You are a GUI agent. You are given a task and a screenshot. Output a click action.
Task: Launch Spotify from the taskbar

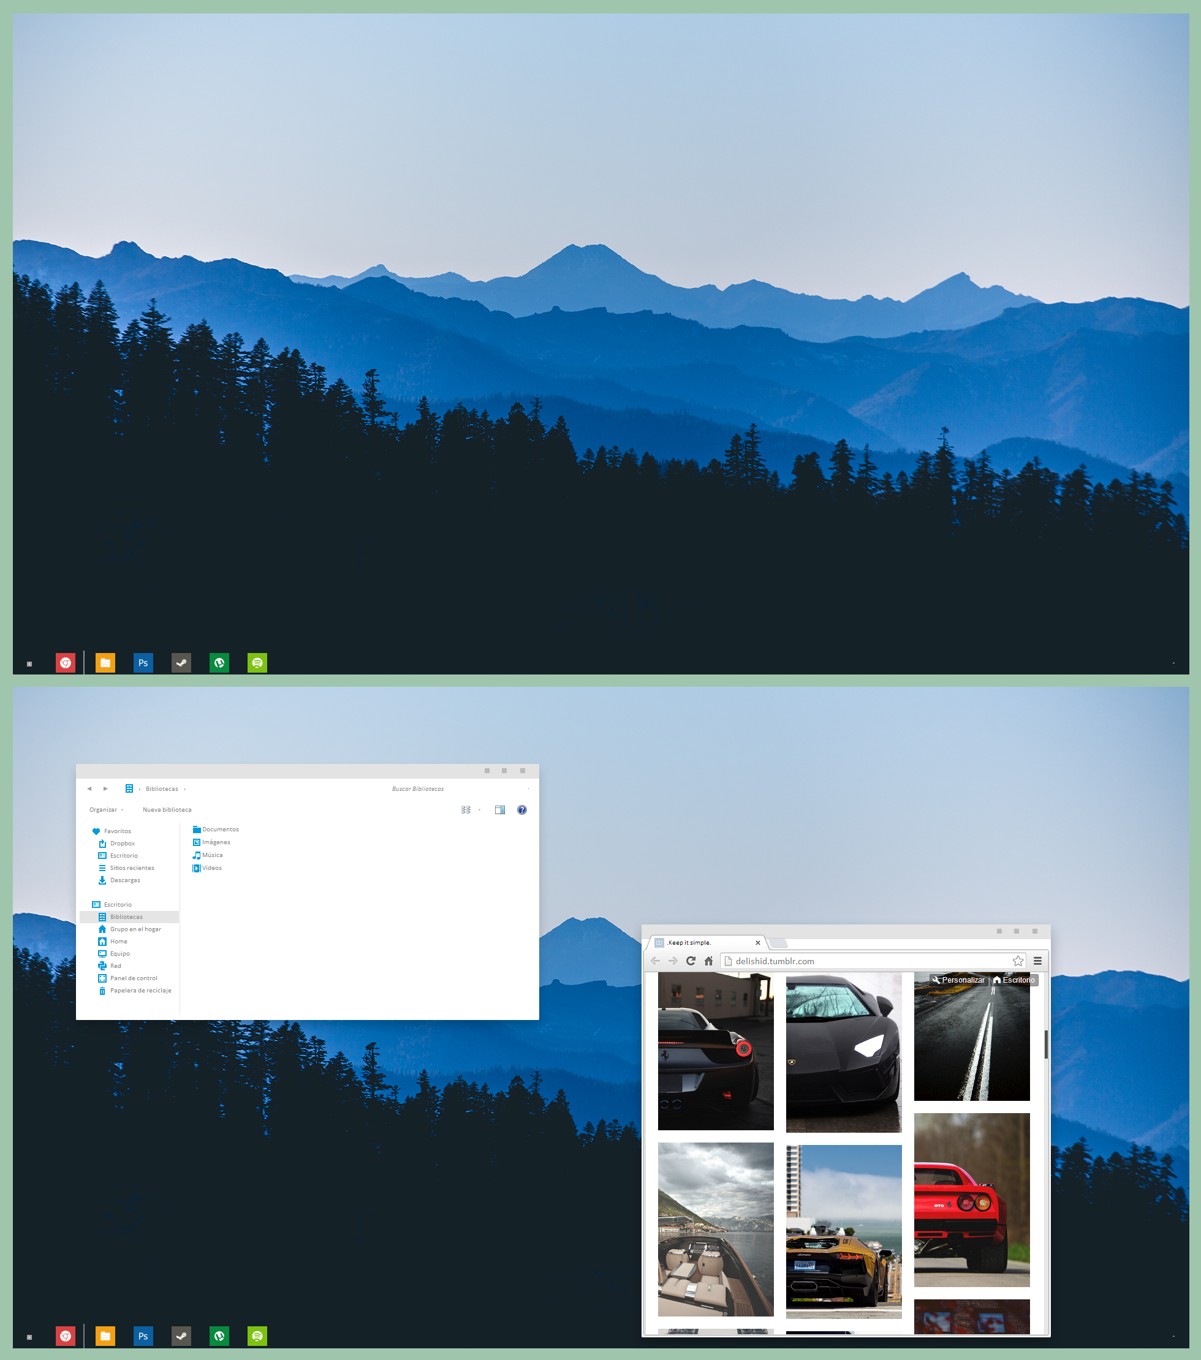257,663
